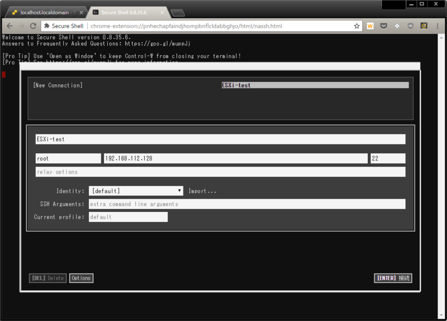Click the hostname field 192.168.112.128
The image size is (447, 321).
point(235,158)
